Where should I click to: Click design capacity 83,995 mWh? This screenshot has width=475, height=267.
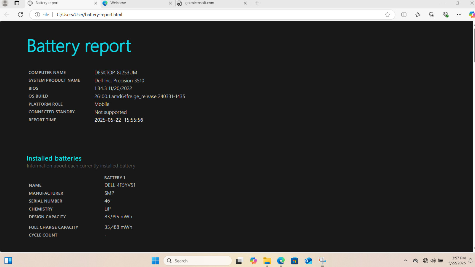coord(118,217)
